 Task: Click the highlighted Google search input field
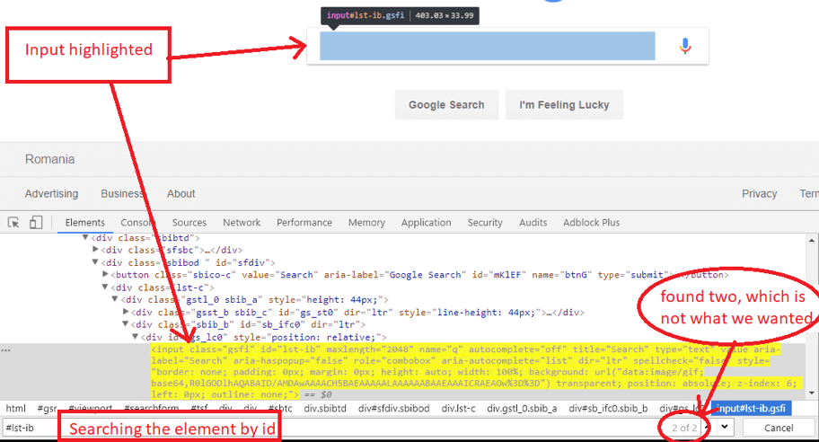[x=488, y=46]
